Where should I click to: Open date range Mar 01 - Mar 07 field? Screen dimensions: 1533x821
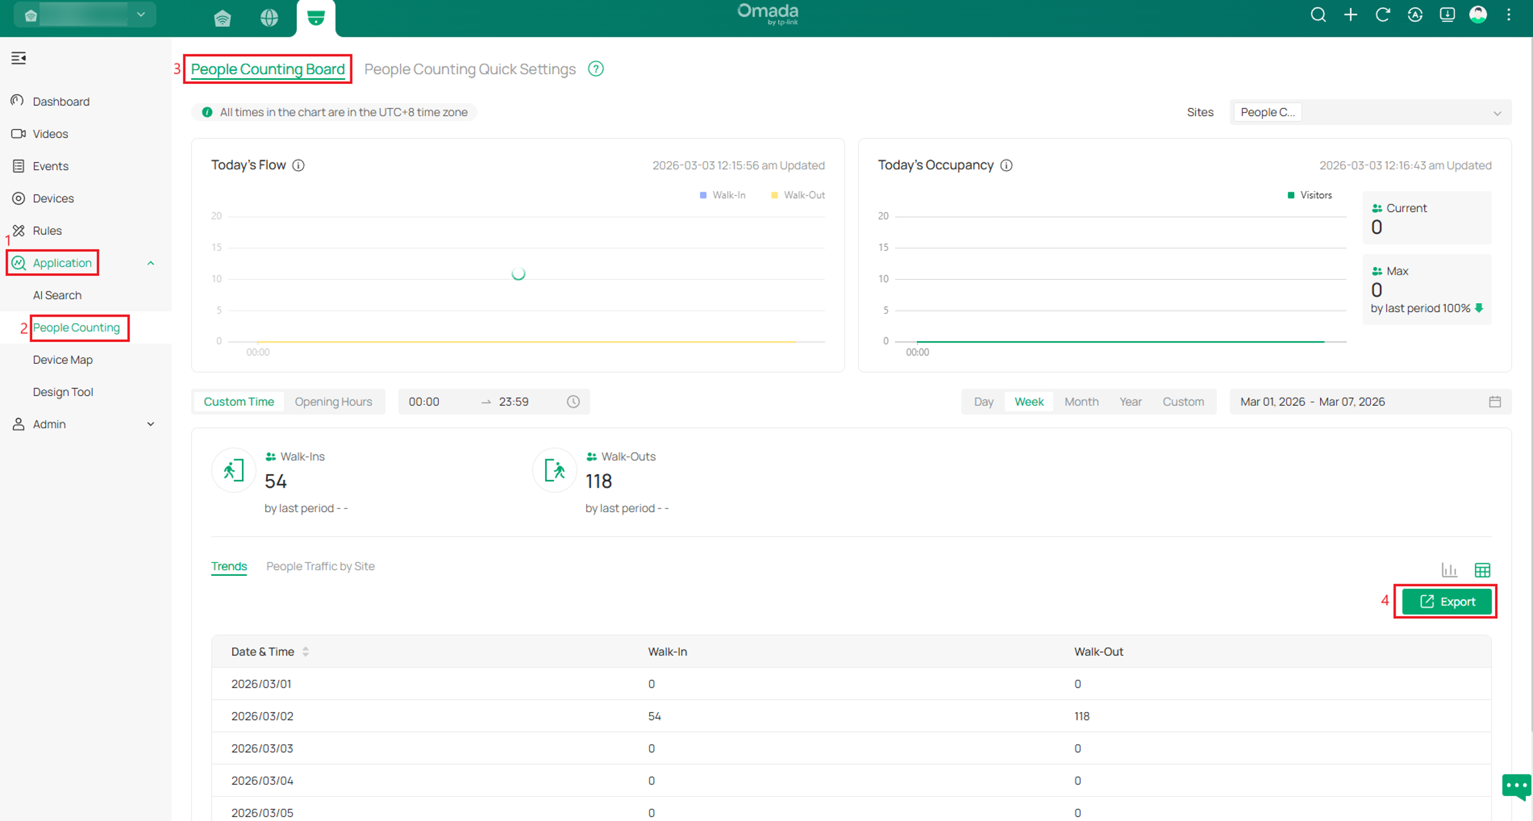coord(1370,402)
